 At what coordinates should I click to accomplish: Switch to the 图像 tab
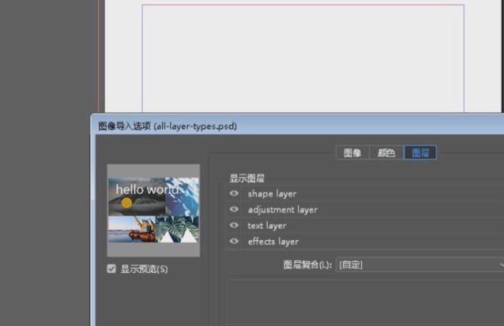coord(352,153)
